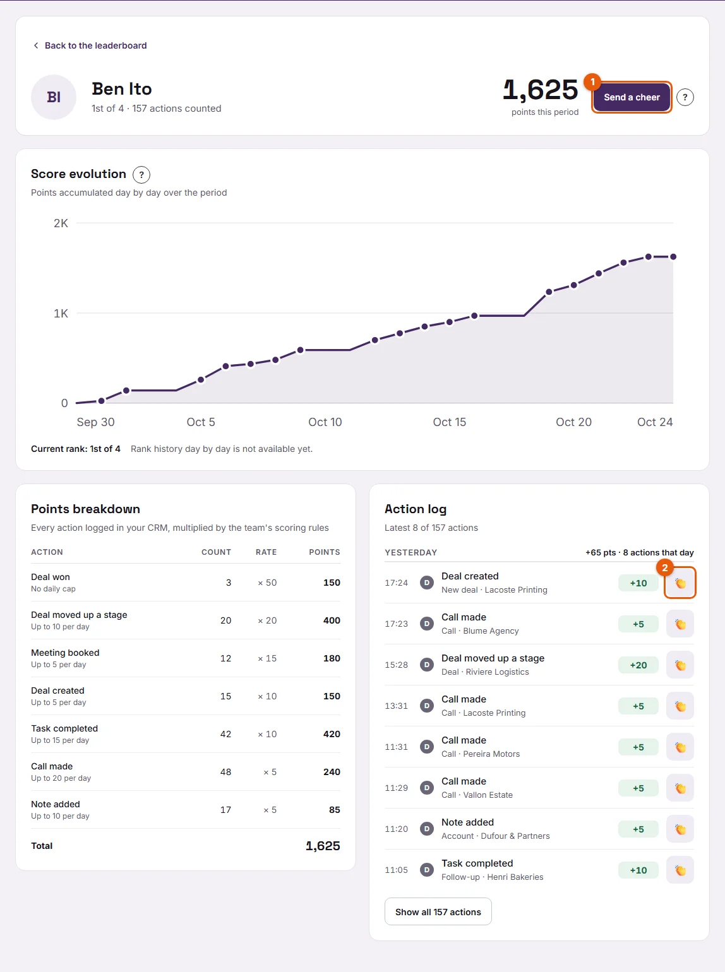Click the 2K gridline label
This screenshot has height=972, width=725.
[x=61, y=223]
